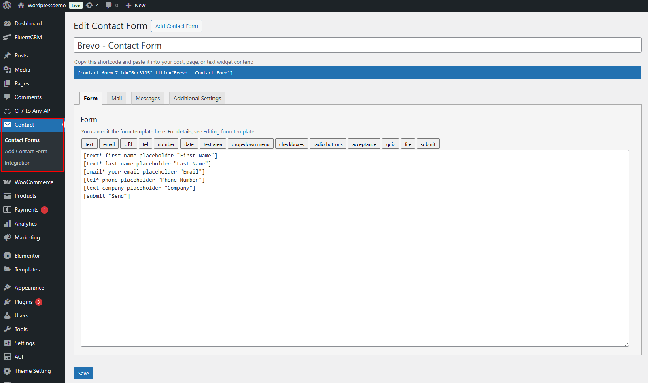Click the blue shortcode field
648x383 pixels.
click(x=357, y=73)
